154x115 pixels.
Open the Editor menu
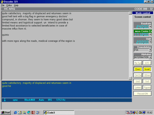[x=9, y=5]
